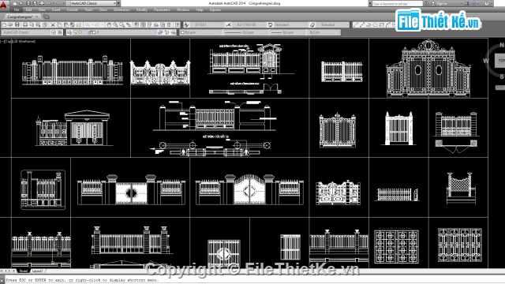505x284 pixels.
Task: Open the Modify menu
Action: click(142, 9)
